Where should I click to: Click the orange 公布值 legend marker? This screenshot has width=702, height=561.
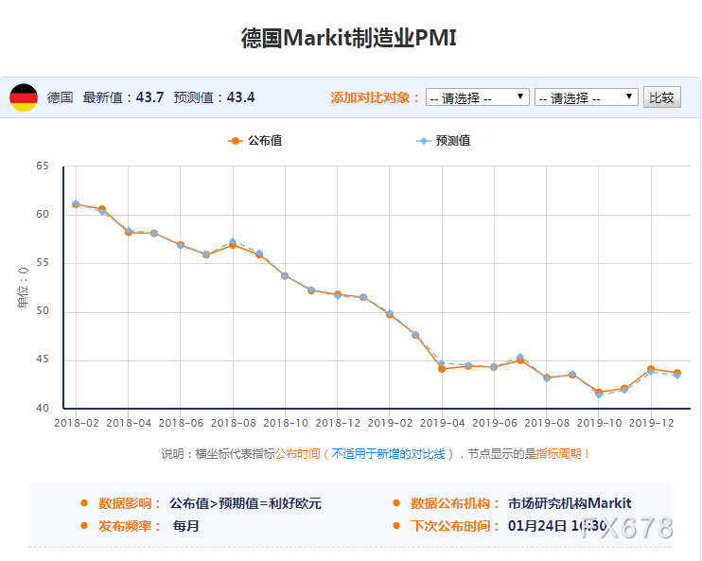236,141
